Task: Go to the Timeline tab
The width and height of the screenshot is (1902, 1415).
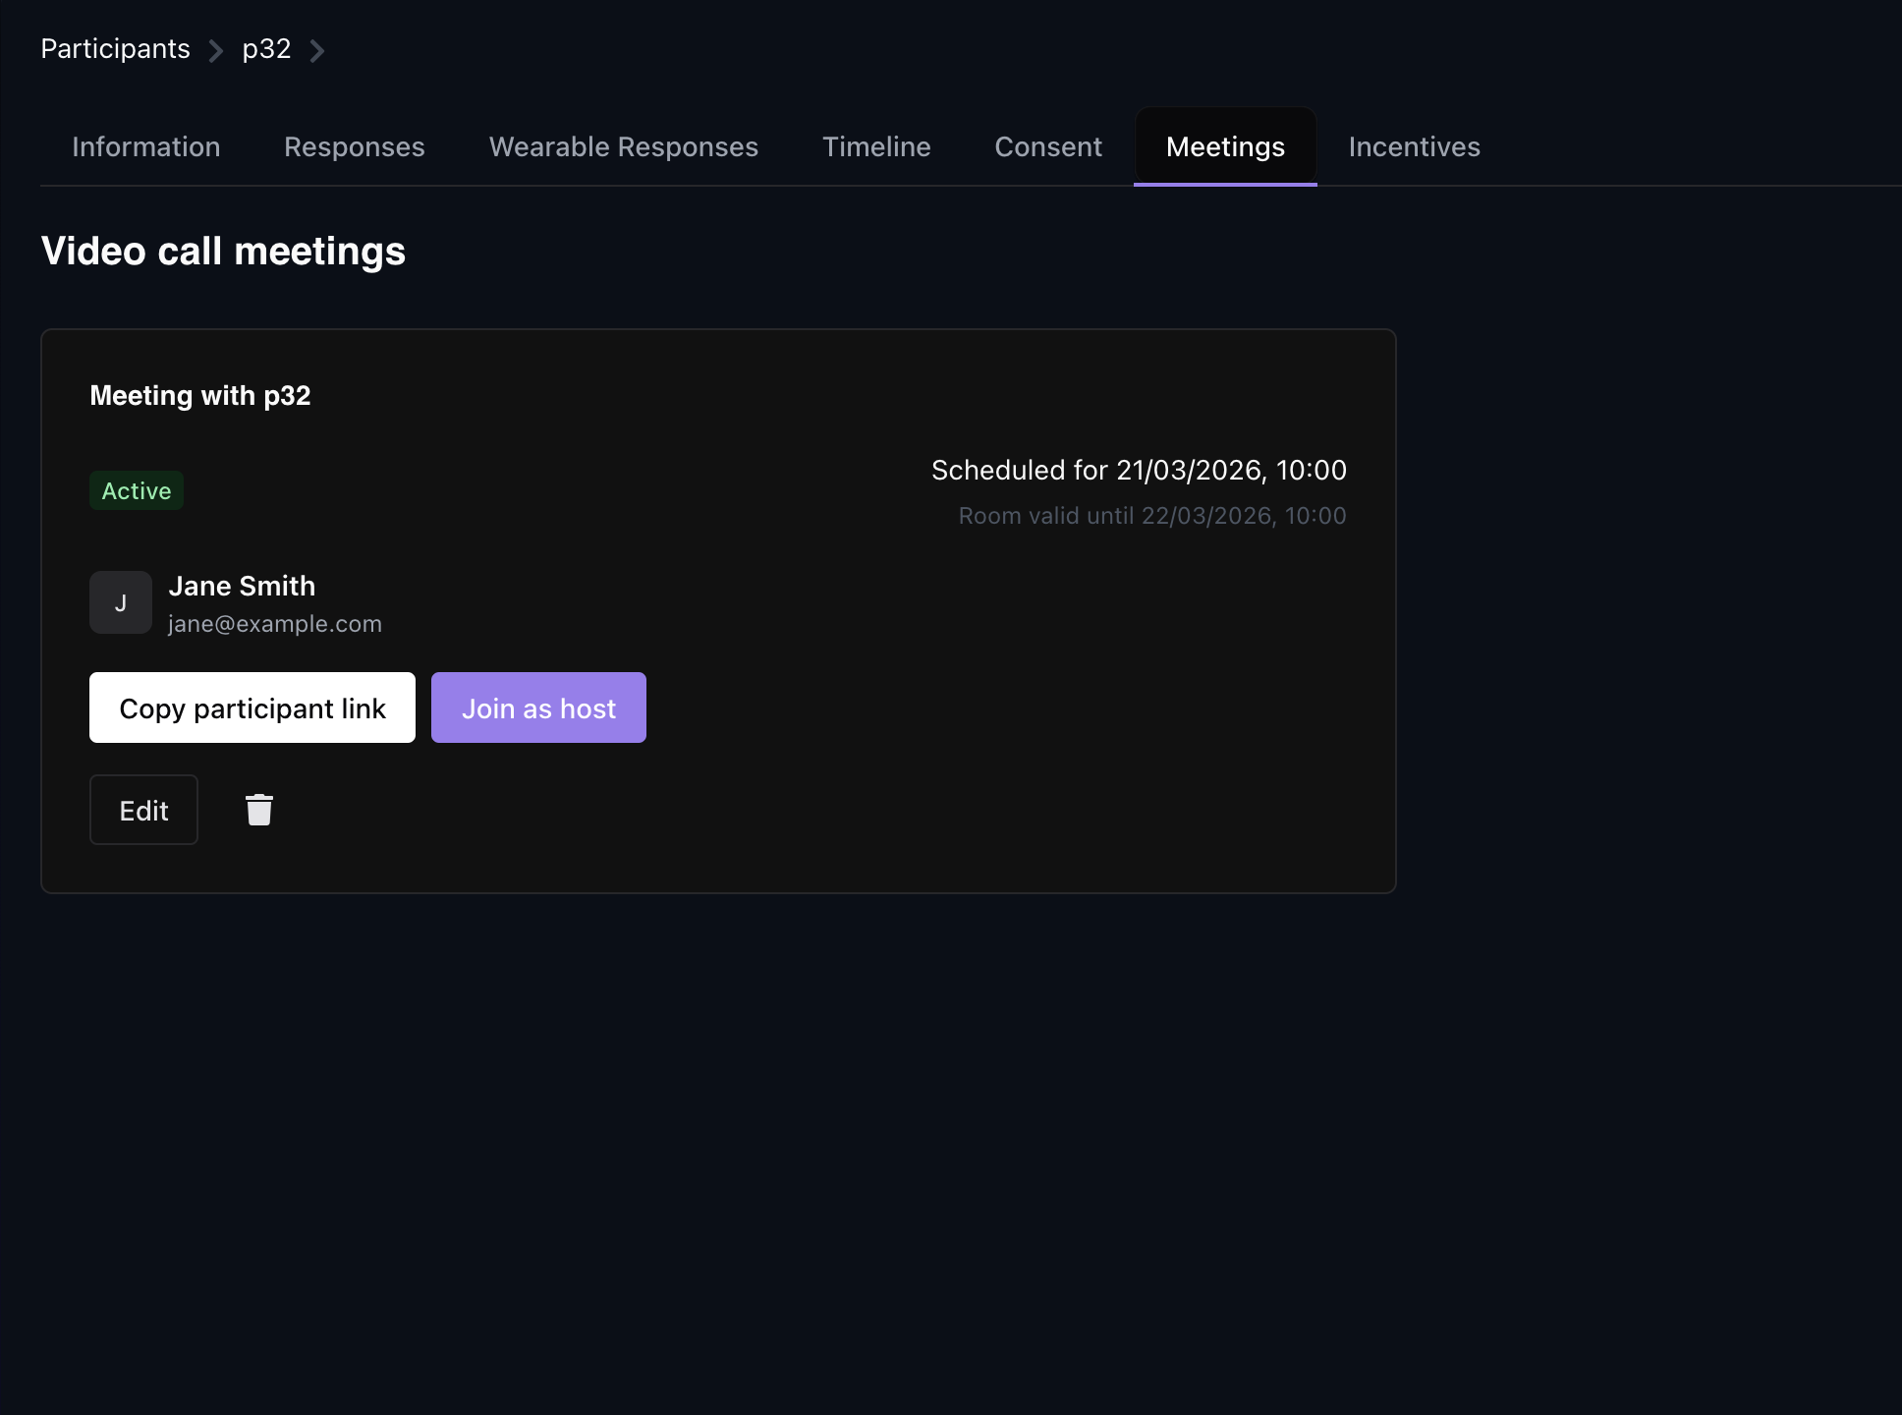Action: pos(876,146)
